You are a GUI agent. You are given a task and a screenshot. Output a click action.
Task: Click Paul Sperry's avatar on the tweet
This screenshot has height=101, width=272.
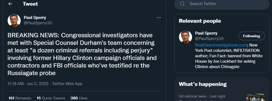click(x=14, y=20)
